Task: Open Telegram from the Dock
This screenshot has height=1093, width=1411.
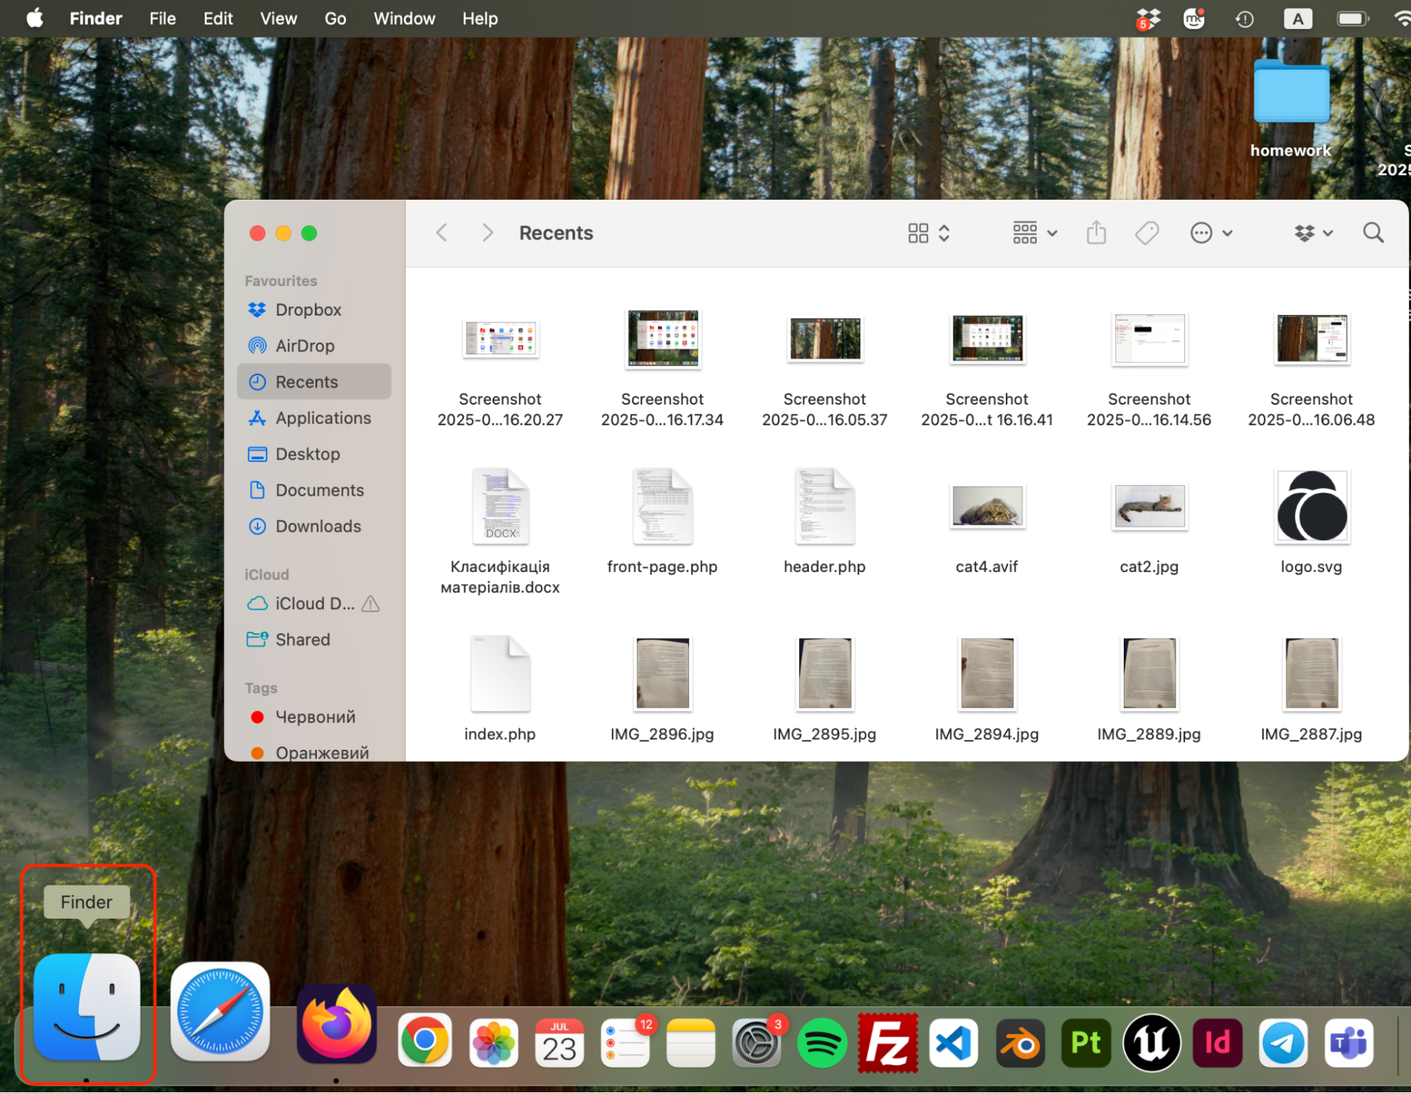Action: coord(1283,1042)
